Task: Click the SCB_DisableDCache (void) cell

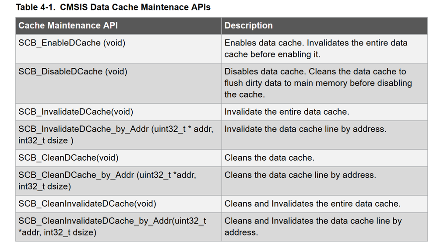Action: click(x=73, y=71)
